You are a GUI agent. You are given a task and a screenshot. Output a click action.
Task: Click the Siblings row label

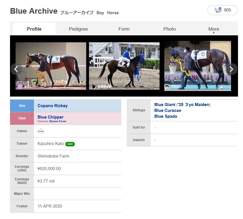tap(139, 110)
